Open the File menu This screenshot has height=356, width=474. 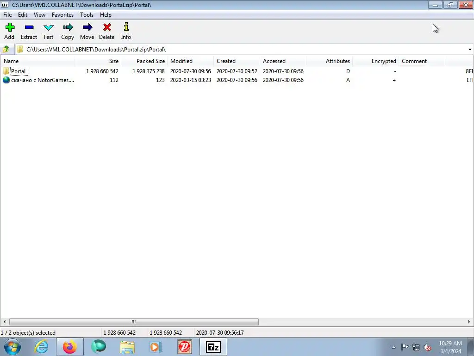pos(7,14)
